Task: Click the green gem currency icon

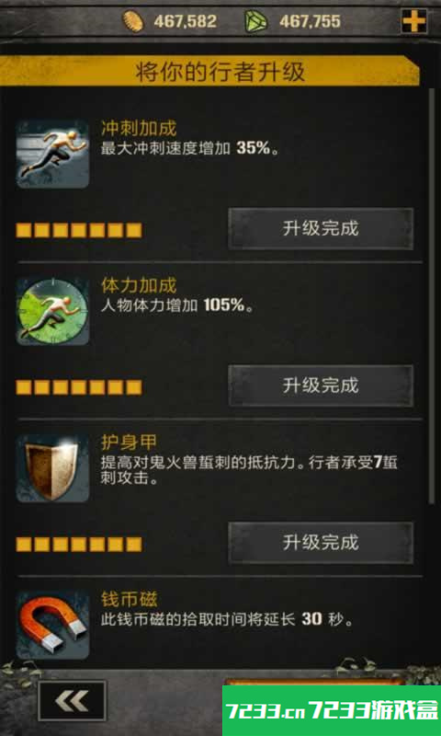Action: tap(256, 21)
